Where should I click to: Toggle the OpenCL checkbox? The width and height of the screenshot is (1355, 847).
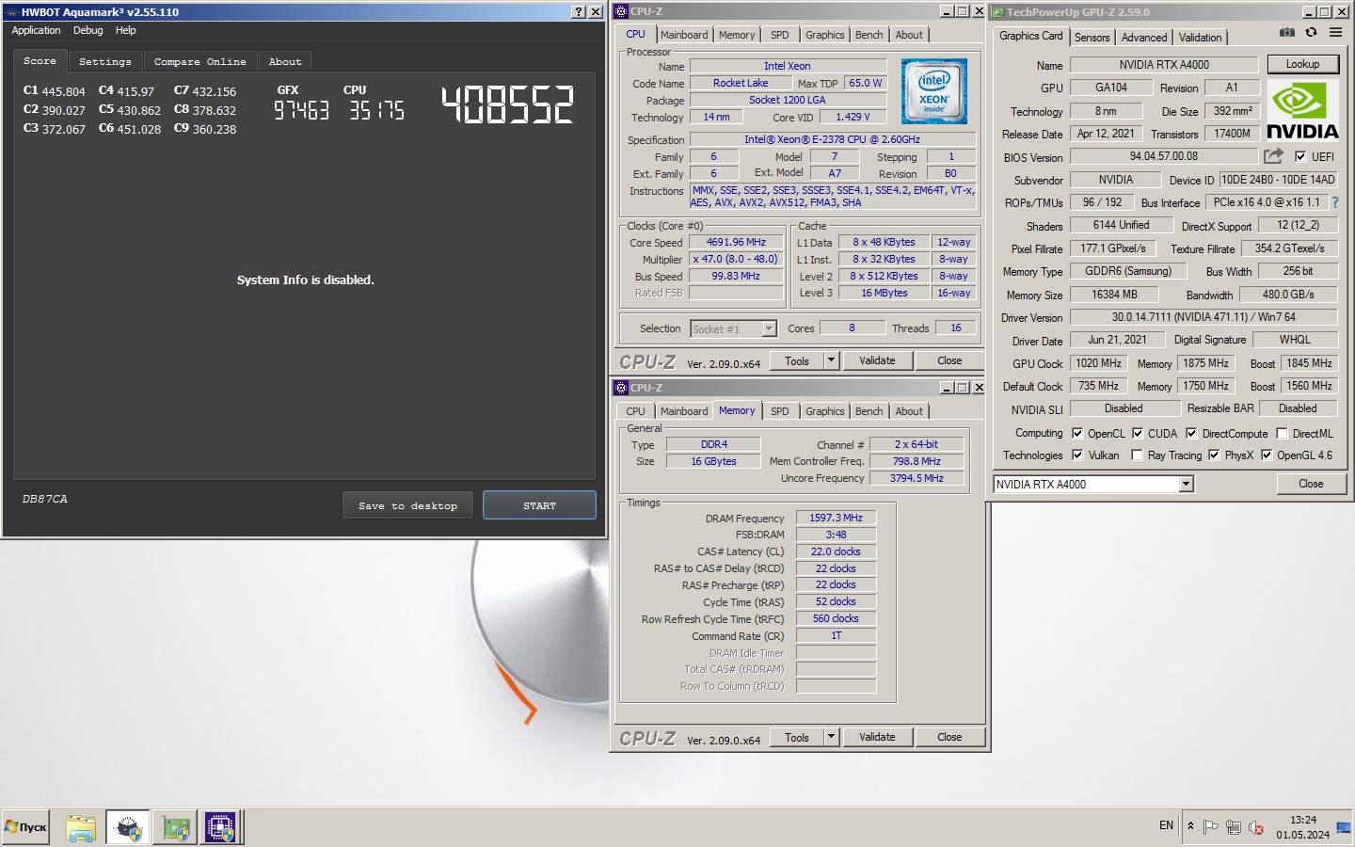coord(1077,434)
